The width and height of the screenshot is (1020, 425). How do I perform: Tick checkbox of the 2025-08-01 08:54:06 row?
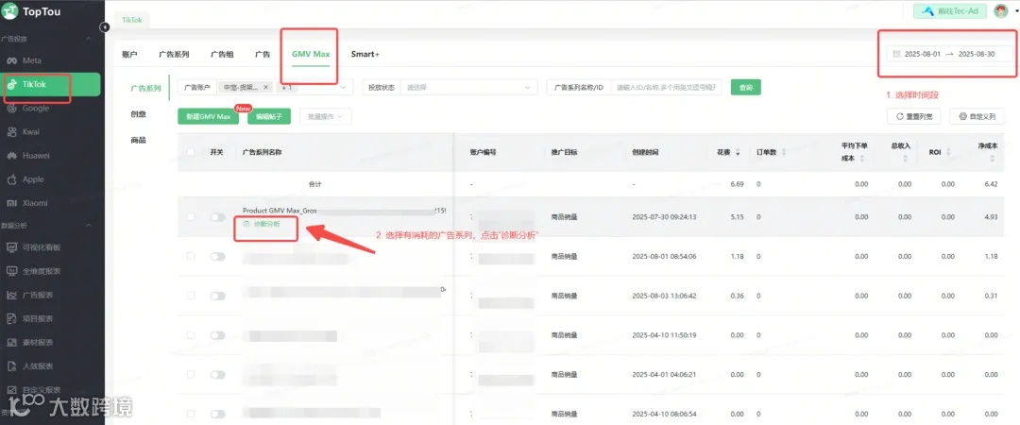click(191, 257)
